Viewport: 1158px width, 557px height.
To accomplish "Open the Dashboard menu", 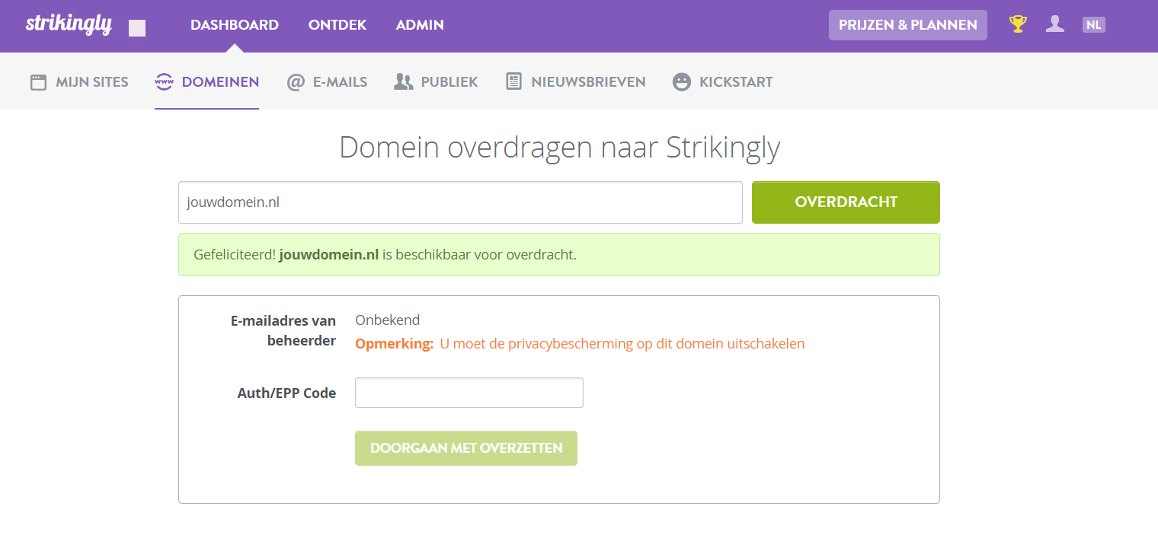I will click(235, 25).
